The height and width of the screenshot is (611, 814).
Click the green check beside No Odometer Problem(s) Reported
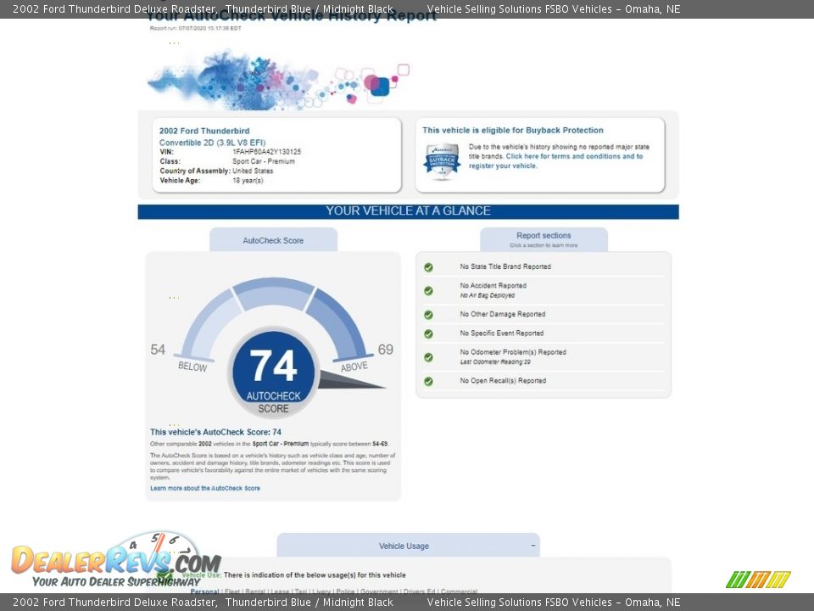point(428,357)
